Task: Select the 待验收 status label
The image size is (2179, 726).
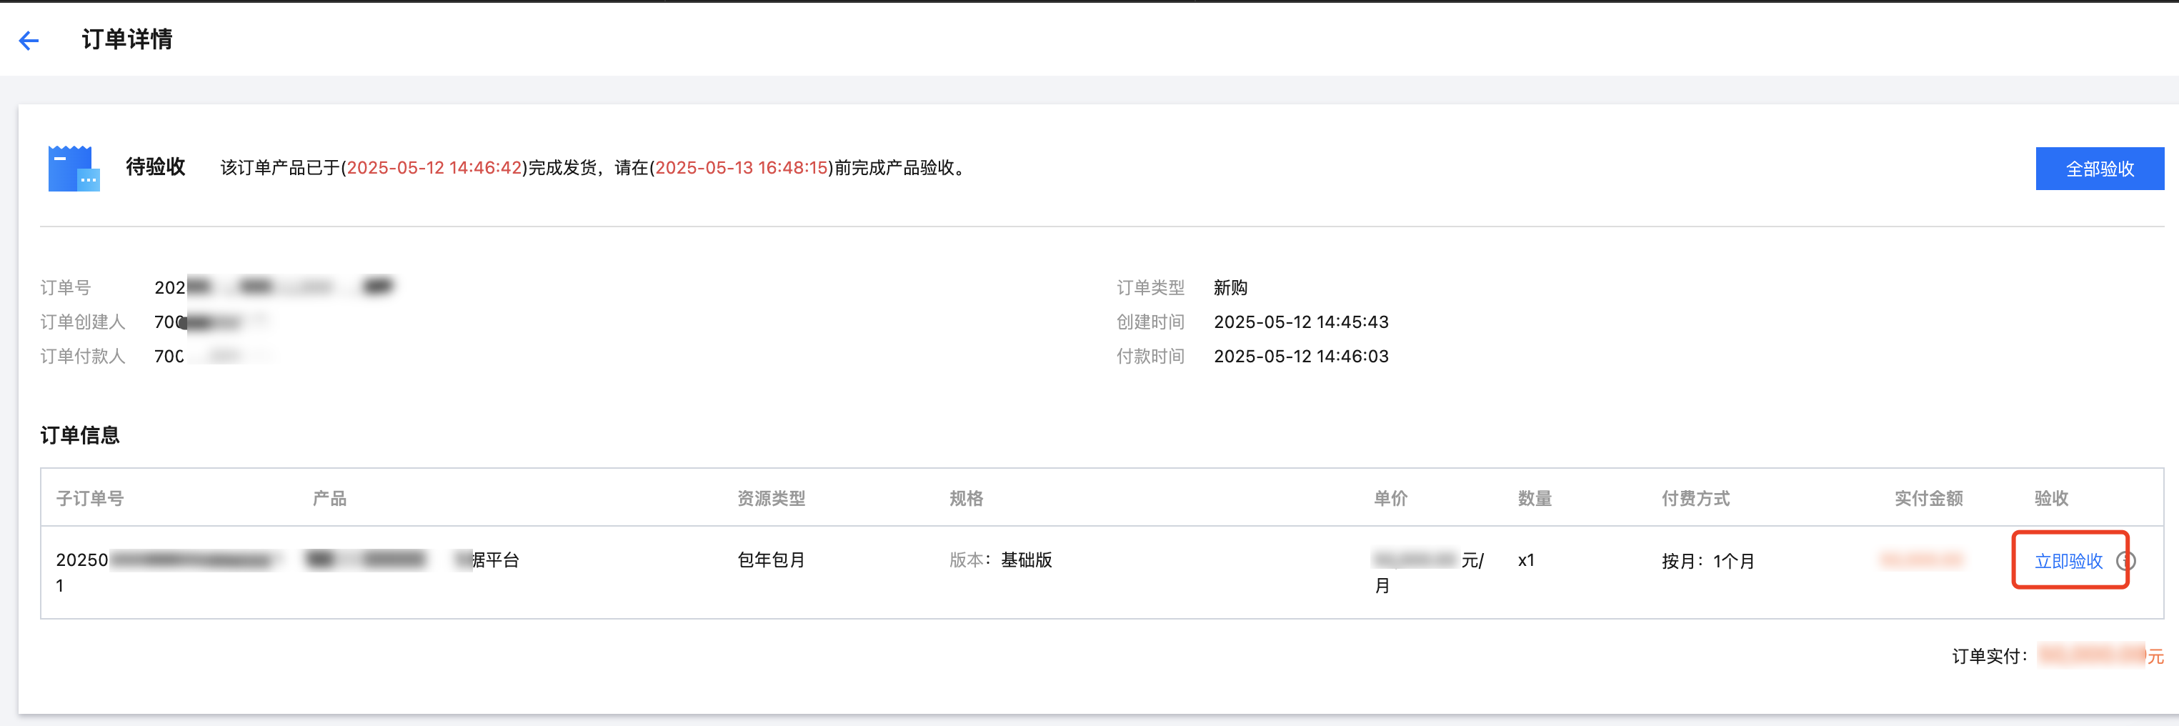Action: 156,166
